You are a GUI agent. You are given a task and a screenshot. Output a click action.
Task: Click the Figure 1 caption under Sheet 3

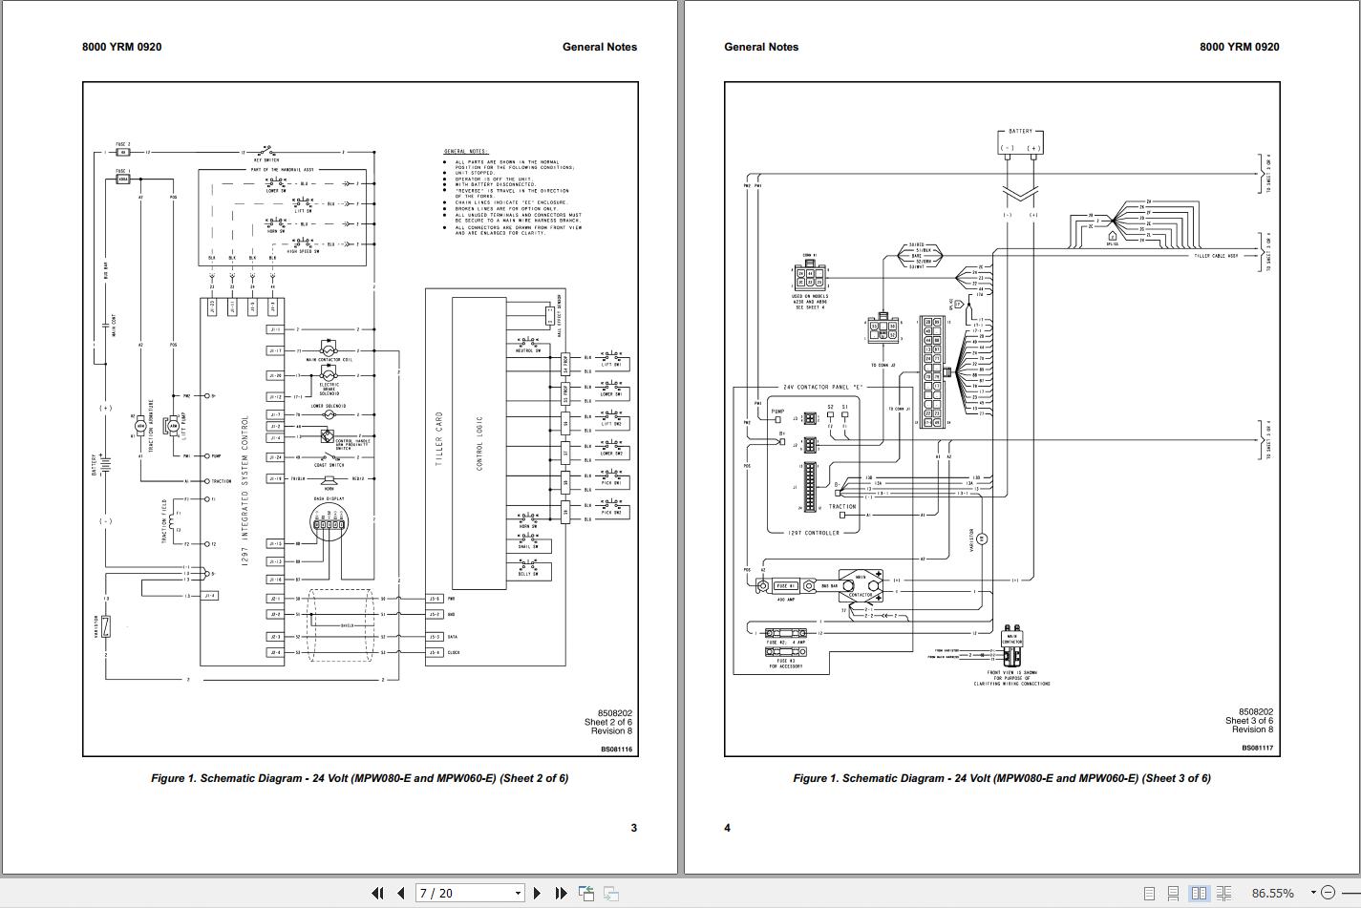click(1002, 778)
